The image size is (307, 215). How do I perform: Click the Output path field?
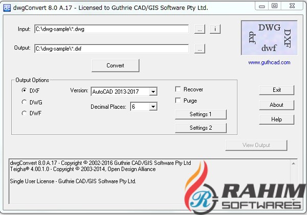112,49
